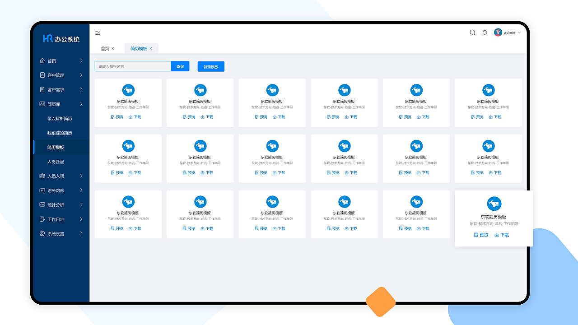Screen dimensions: 578x325
Task: Close the 首页 tab
Action: [x=113, y=49]
